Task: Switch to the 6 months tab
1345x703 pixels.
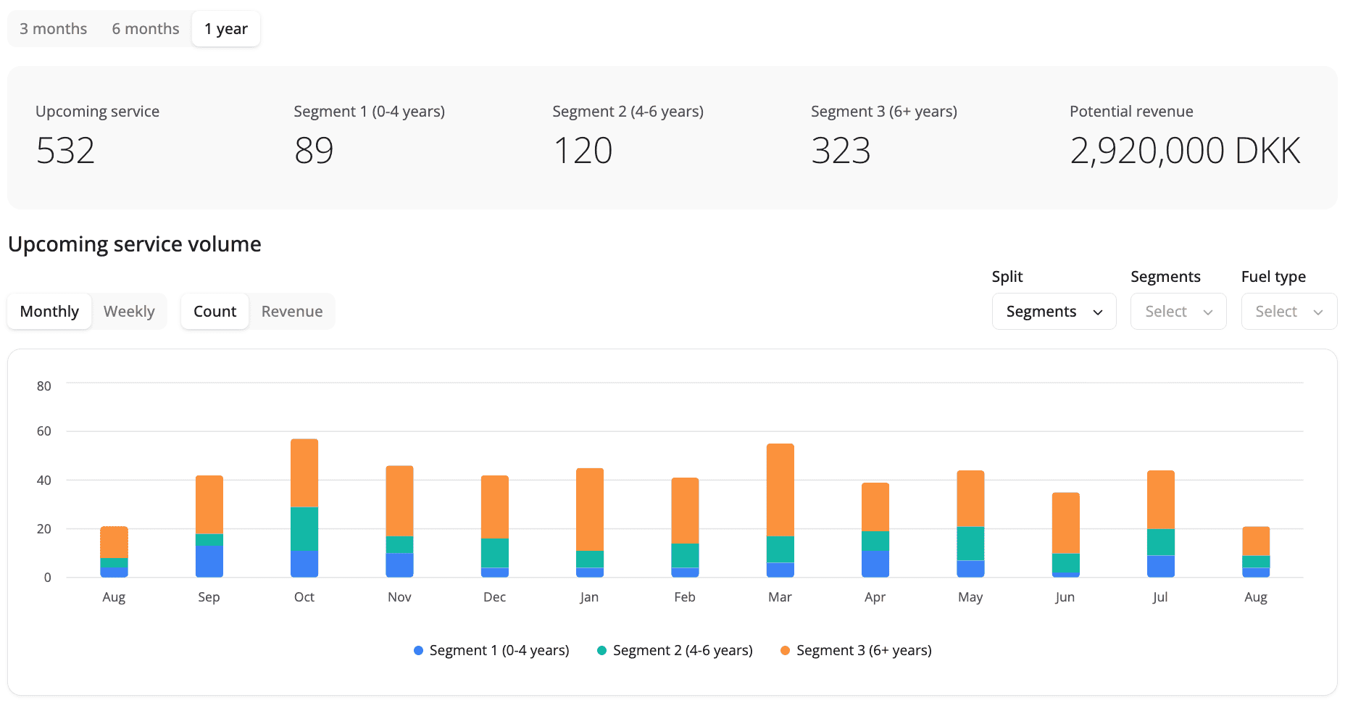Action: 146,29
